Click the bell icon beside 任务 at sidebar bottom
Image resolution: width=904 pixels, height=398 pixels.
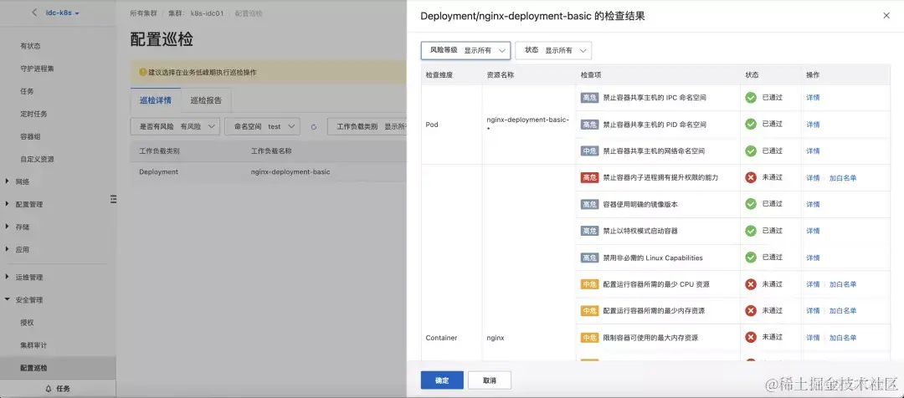[x=49, y=389]
